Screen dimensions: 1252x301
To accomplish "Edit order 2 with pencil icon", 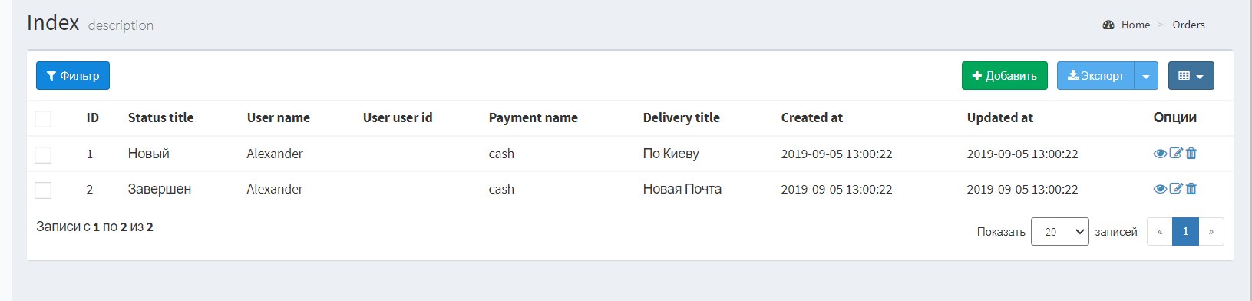I will click(1176, 189).
